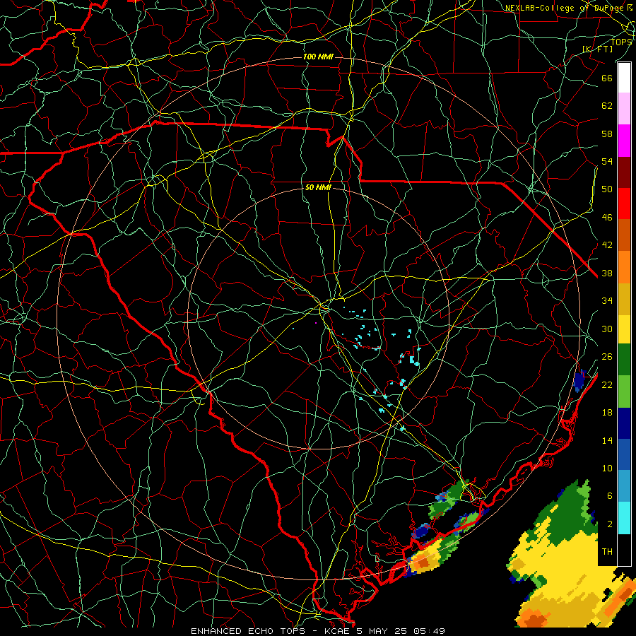Click the legend value 22

tap(607, 384)
